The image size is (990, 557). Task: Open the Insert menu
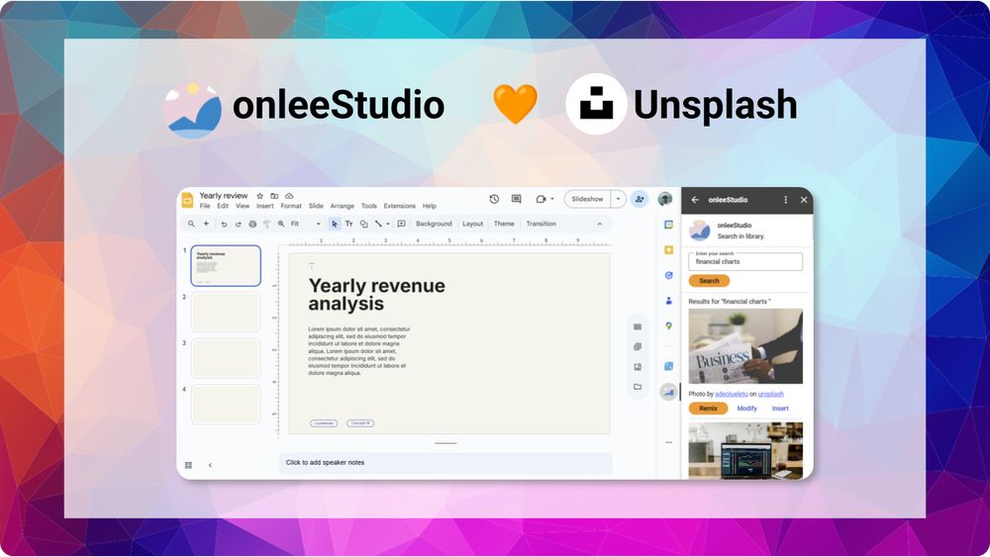pyautogui.click(x=265, y=206)
